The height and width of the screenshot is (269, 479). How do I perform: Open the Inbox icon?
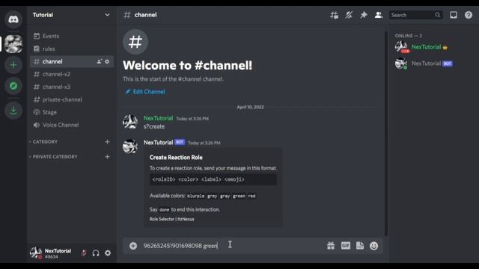point(454,15)
